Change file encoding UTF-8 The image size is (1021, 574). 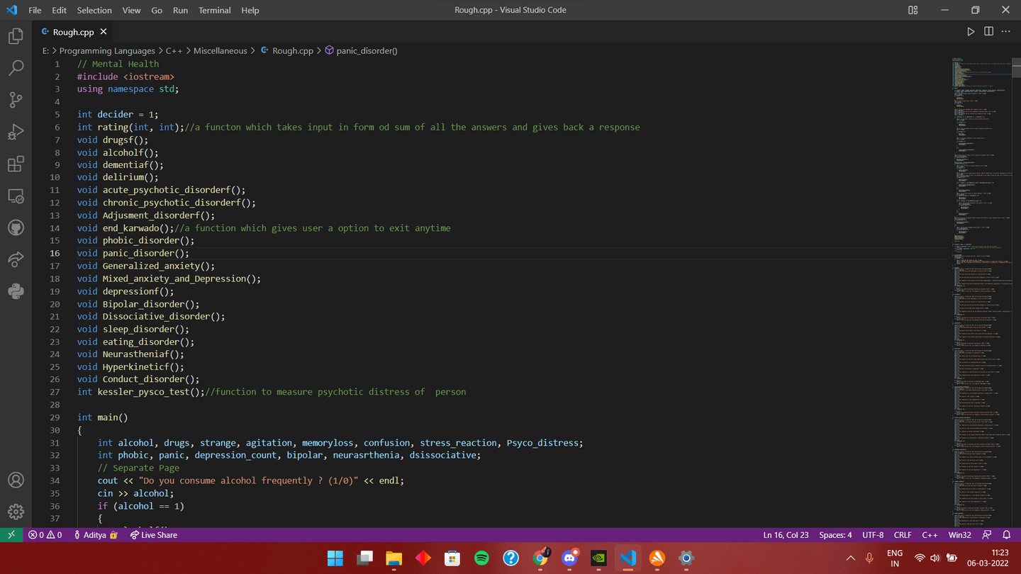873,535
